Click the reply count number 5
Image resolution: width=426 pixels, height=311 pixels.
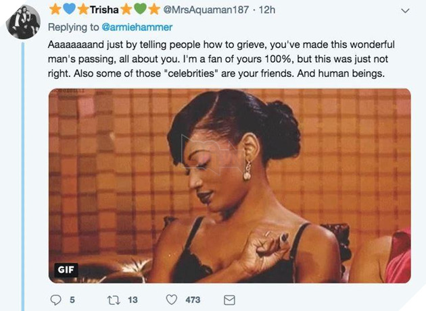pyautogui.click(x=72, y=300)
